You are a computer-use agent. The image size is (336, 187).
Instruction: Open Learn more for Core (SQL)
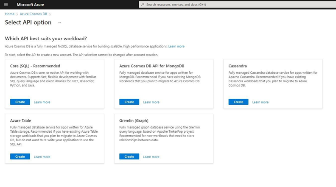pyautogui.click(x=42, y=102)
